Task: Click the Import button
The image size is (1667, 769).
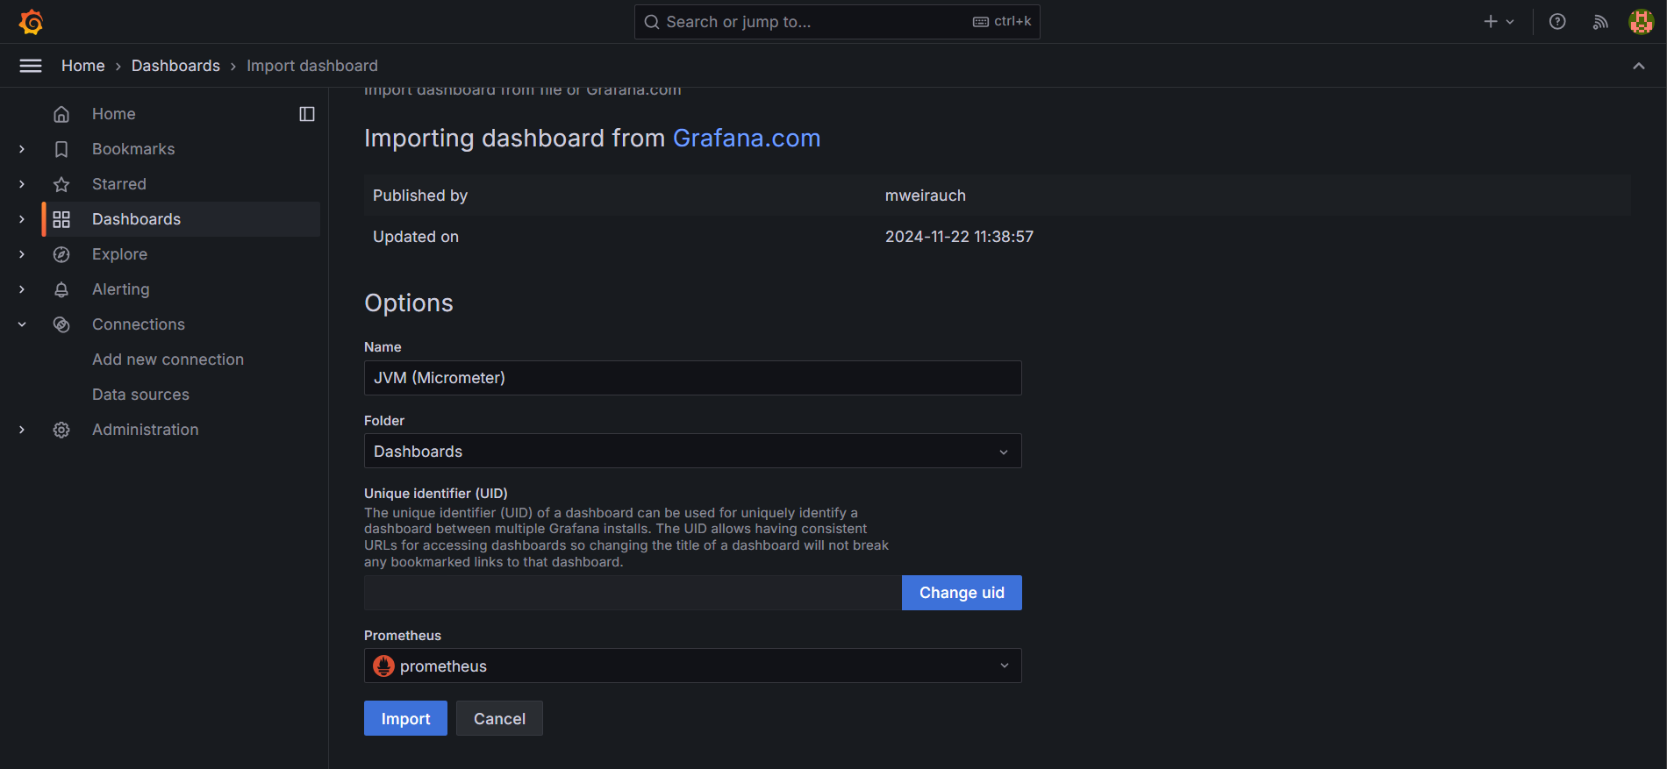Action: [x=405, y=718]
